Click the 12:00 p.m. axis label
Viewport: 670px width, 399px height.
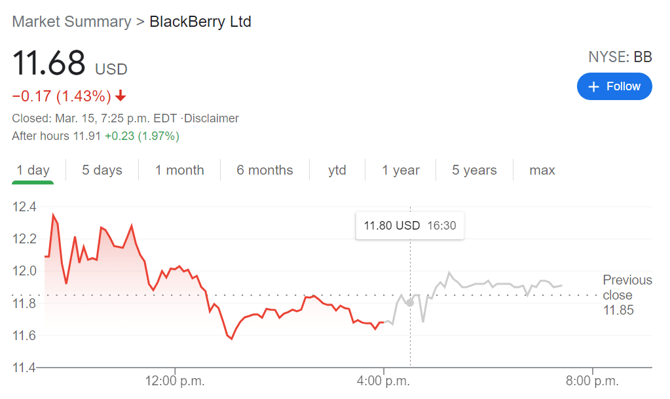click(x=175, y=380)
